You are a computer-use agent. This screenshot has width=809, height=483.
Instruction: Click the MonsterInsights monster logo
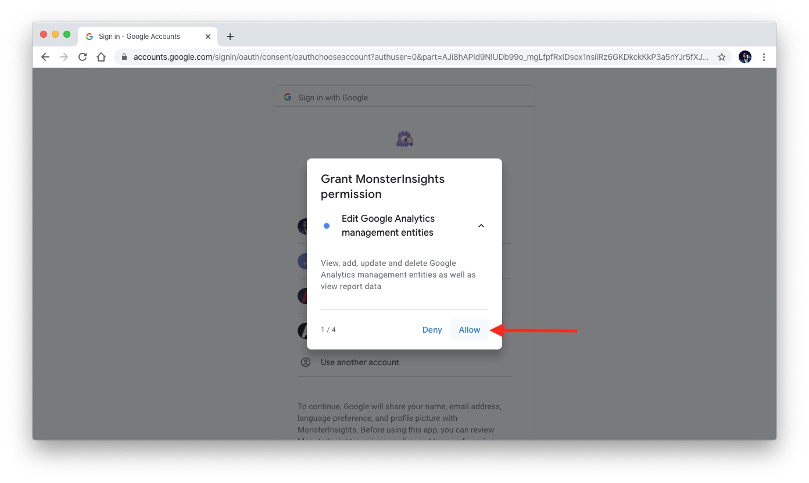click(x=404, y=139)
